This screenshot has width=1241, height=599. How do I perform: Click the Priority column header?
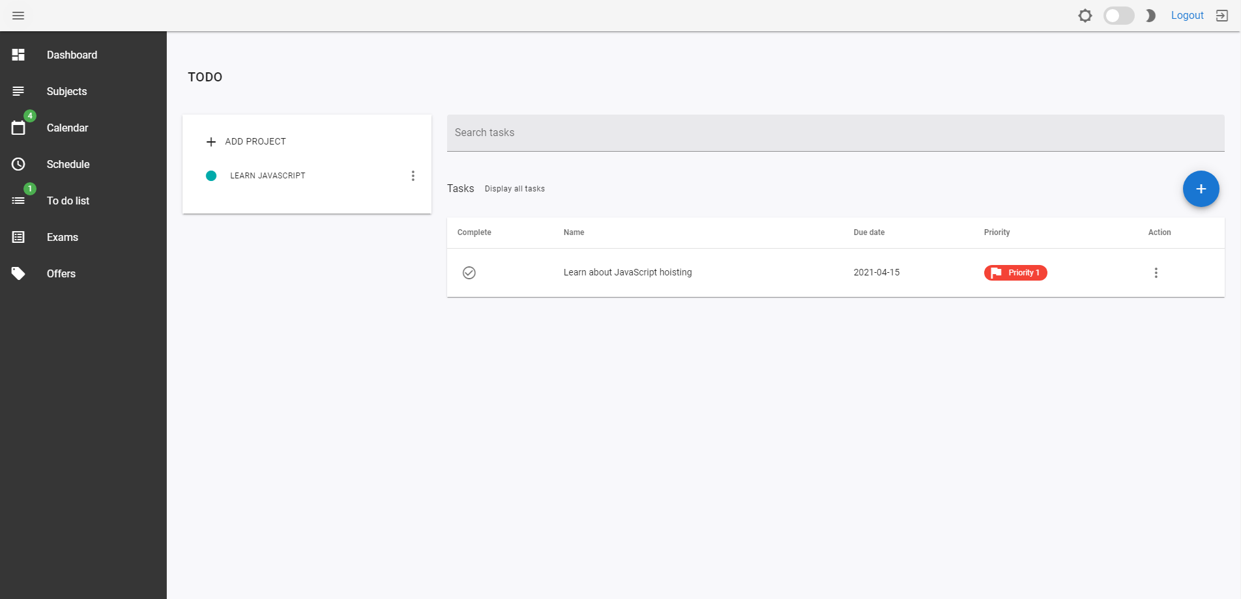tap(997, 232)
